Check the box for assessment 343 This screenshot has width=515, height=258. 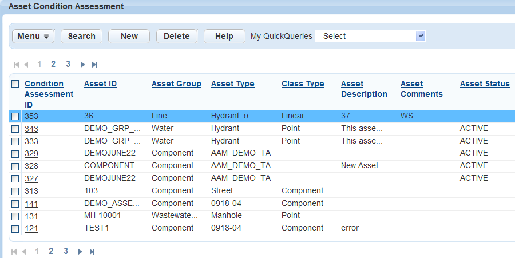pos(15,129)
